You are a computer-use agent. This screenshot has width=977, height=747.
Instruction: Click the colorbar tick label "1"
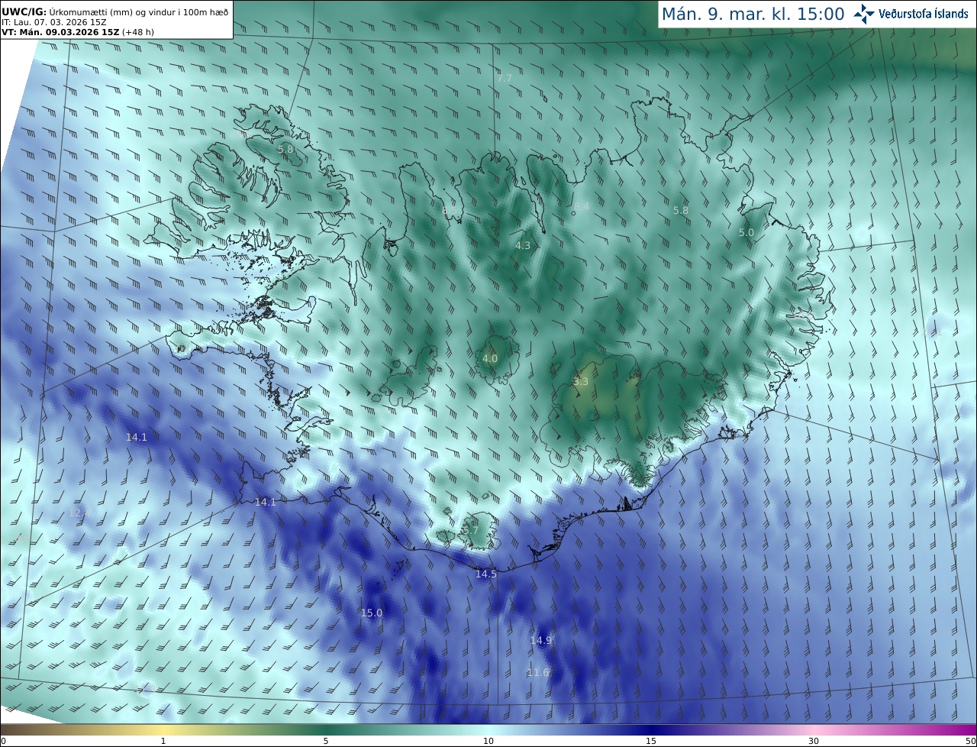[163, 741]
